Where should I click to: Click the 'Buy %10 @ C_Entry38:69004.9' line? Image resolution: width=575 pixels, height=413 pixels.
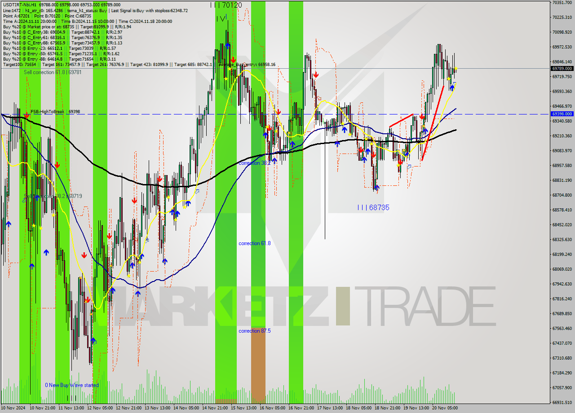click(x=62, y=32)
